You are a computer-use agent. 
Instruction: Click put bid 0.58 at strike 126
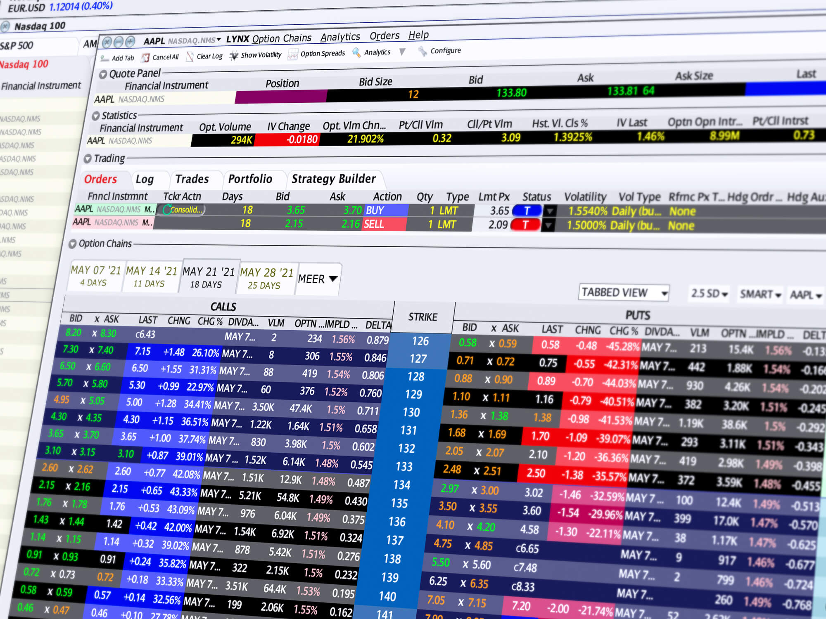467,343
